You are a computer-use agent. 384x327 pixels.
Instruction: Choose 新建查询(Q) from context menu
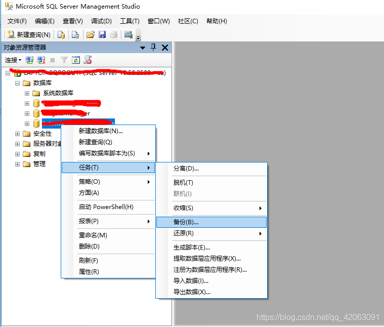click(x=108, y=142)
